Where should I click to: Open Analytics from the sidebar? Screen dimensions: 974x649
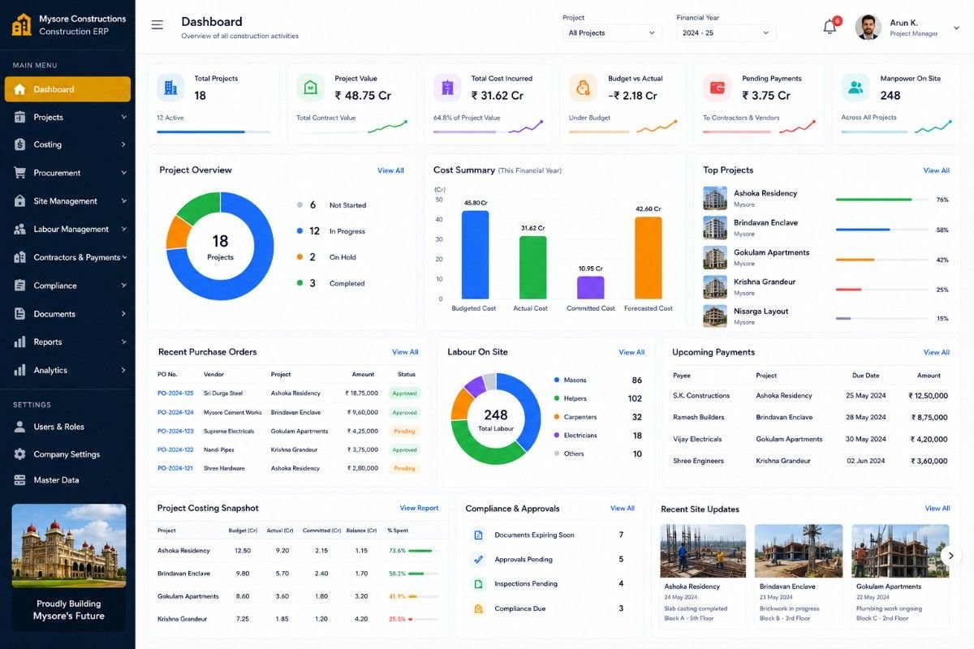pyautogui.click(x=68, y=370)
